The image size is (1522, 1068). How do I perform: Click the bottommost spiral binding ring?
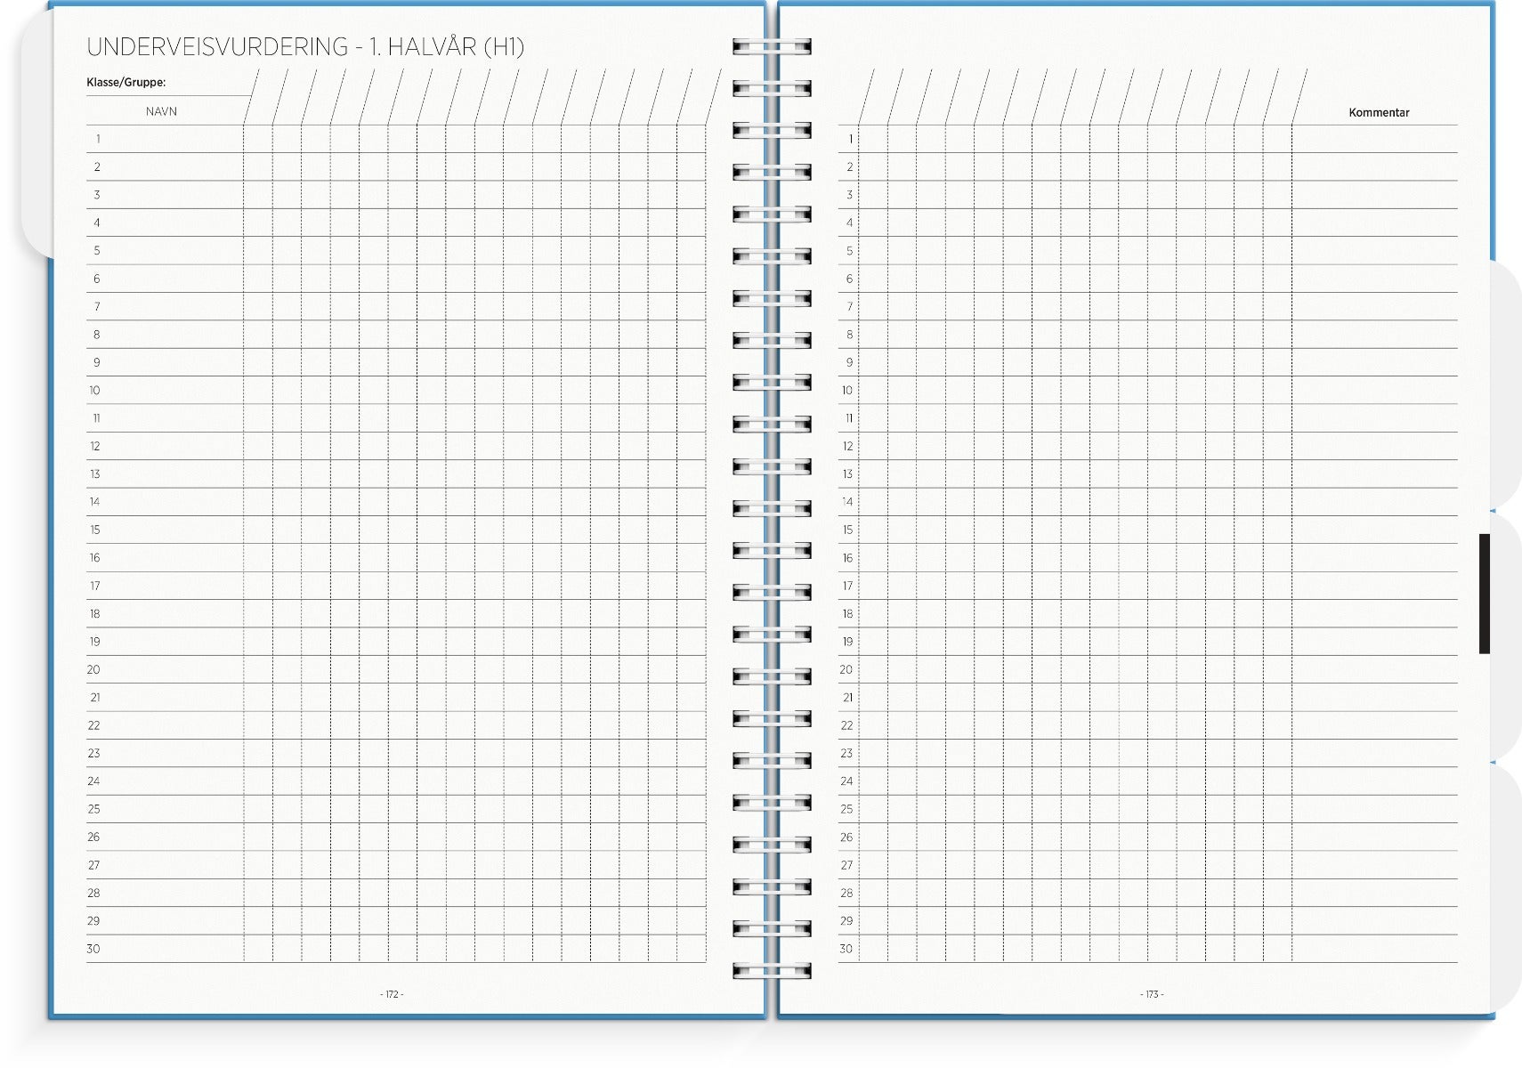tap(772, 970)
